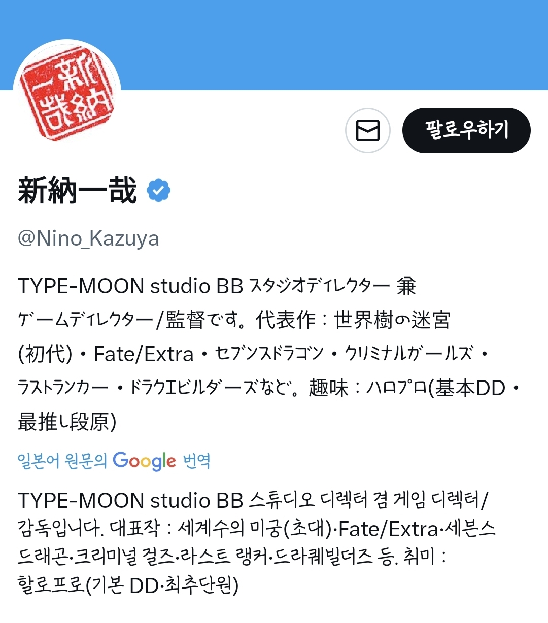548x623 pixels.
Task: Click the display name 新納一哉
Action: tap(77, 191)
